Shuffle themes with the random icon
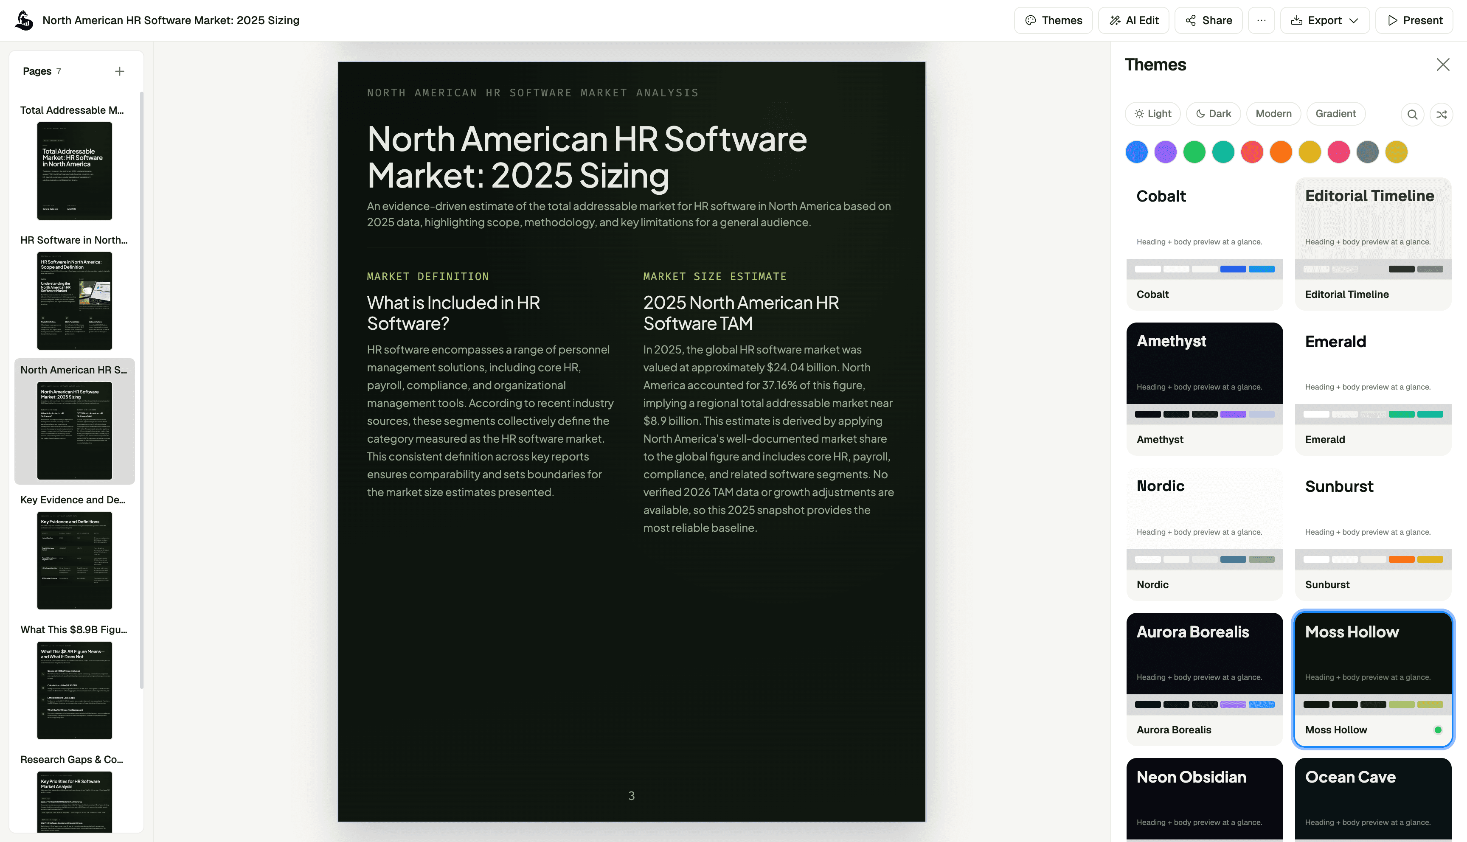This screenshot has width=1467, height=842. 1442,115
